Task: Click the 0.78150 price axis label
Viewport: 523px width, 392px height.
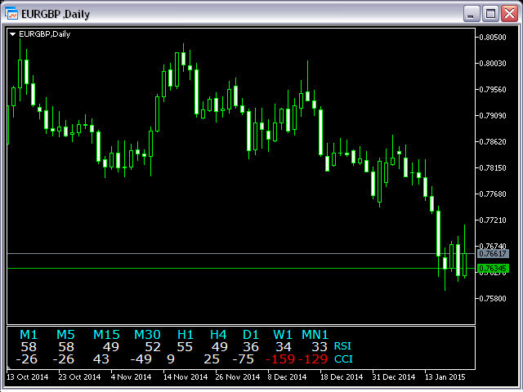Action: coord(493,168)
